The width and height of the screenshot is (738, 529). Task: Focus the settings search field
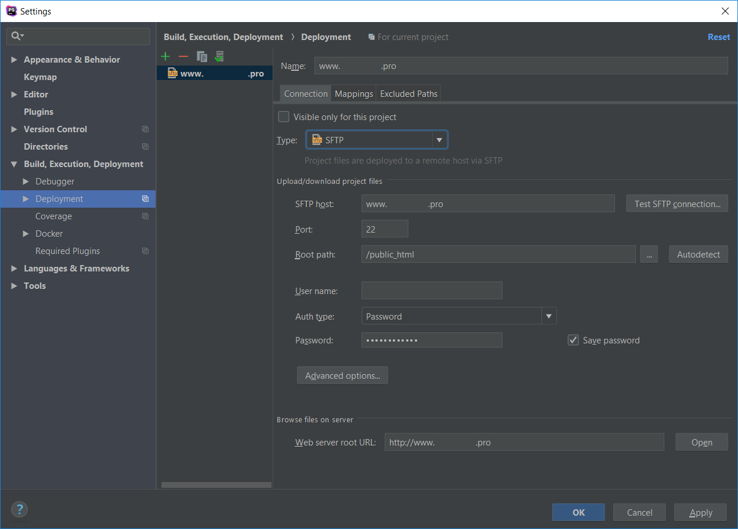tap(78, 36)
